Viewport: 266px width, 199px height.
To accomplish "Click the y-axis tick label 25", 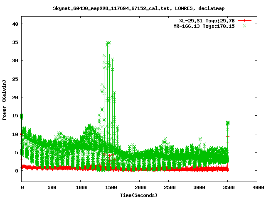I will click(x=15, y=79).
